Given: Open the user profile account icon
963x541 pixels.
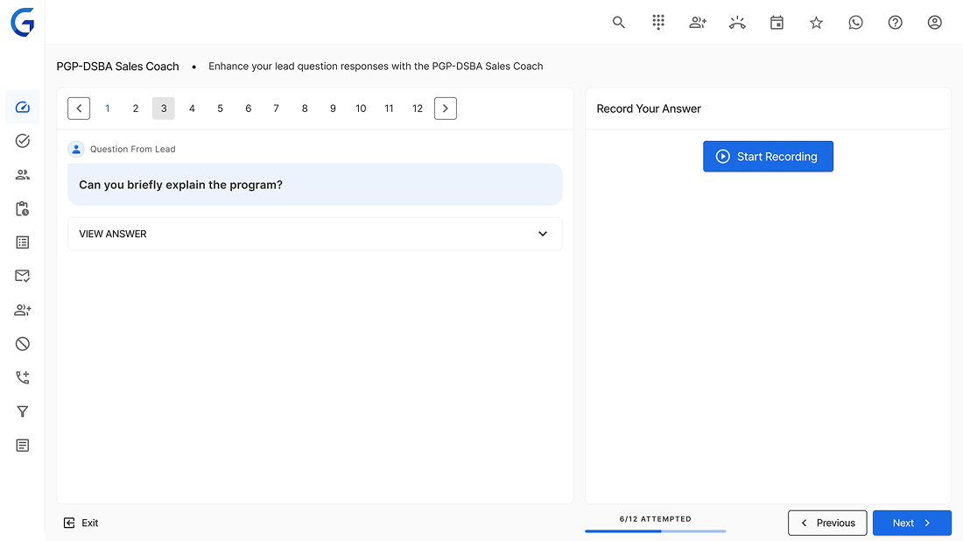Looking at the screenshot, I should (934, 23).
